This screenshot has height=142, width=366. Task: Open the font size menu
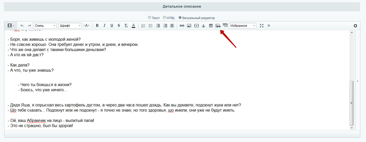click(86, 26)
